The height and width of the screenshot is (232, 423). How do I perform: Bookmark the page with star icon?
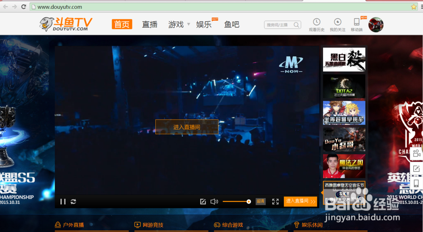tap(414, 7)
